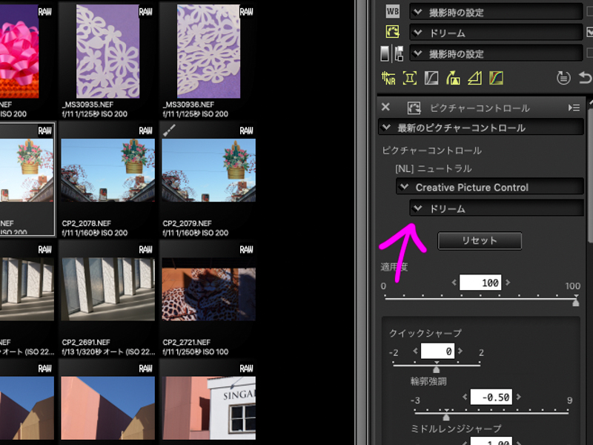Viewport: 593px width, 445px height.
Task: Decrease クイックシャープ with the left arrow
Action: pos(415,351)
